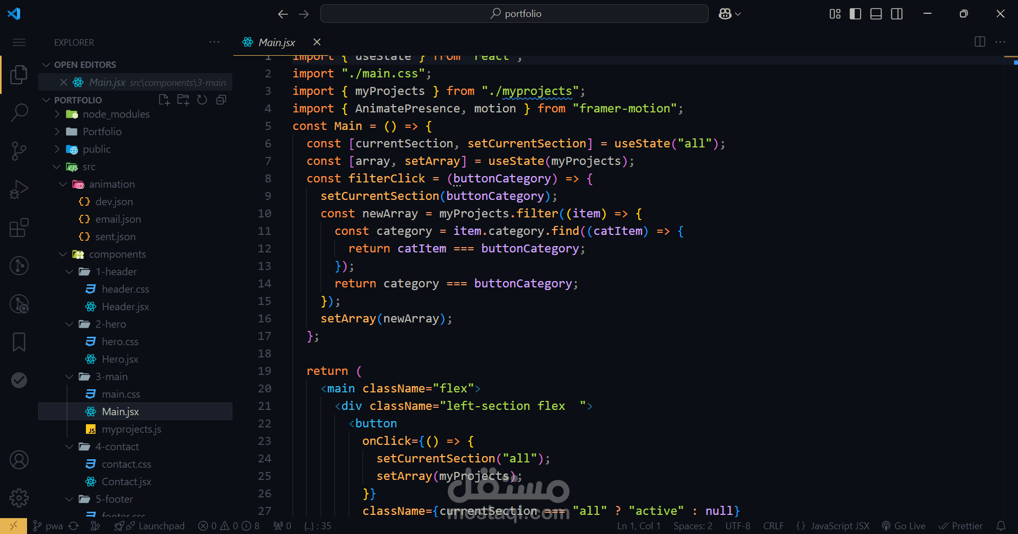
Task: Collapse the PORTFOLIO section
Action: [46, 100]
